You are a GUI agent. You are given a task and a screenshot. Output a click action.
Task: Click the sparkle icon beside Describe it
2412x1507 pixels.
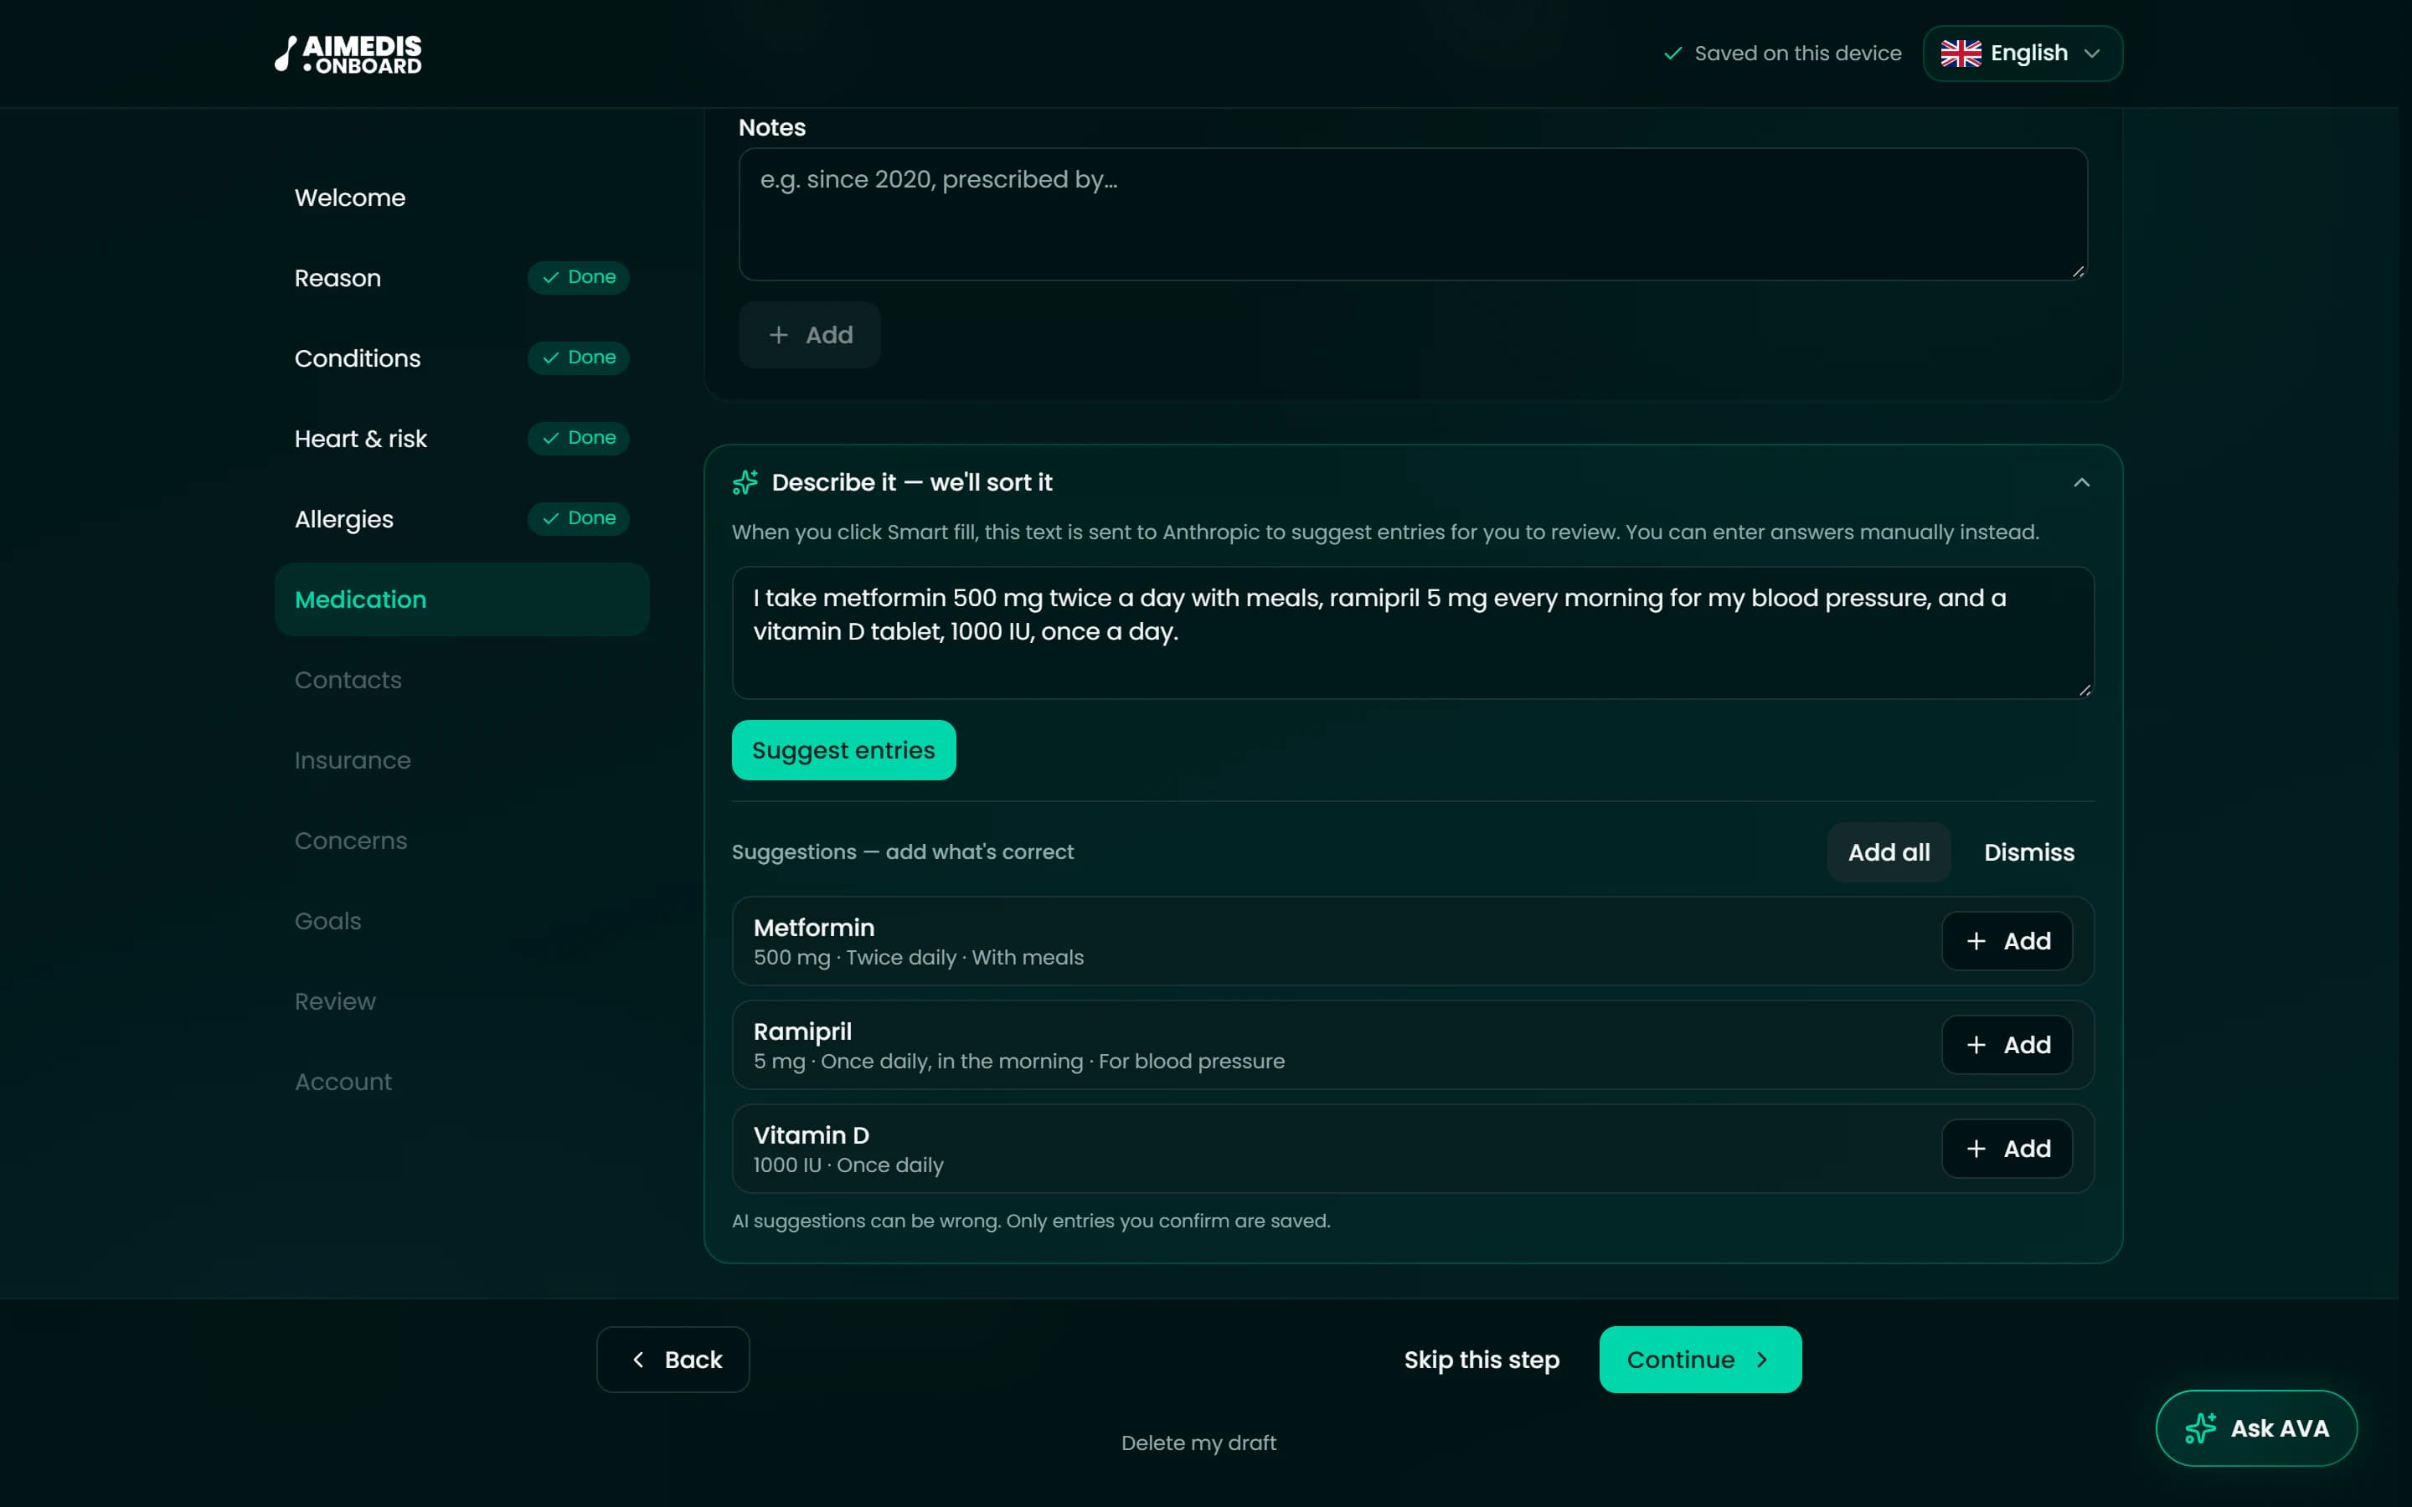tap(745, 482)
